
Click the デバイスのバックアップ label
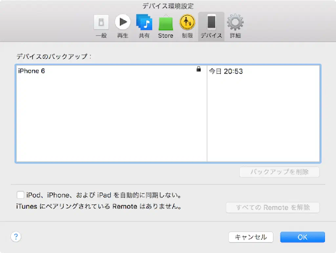click(53, 56)
